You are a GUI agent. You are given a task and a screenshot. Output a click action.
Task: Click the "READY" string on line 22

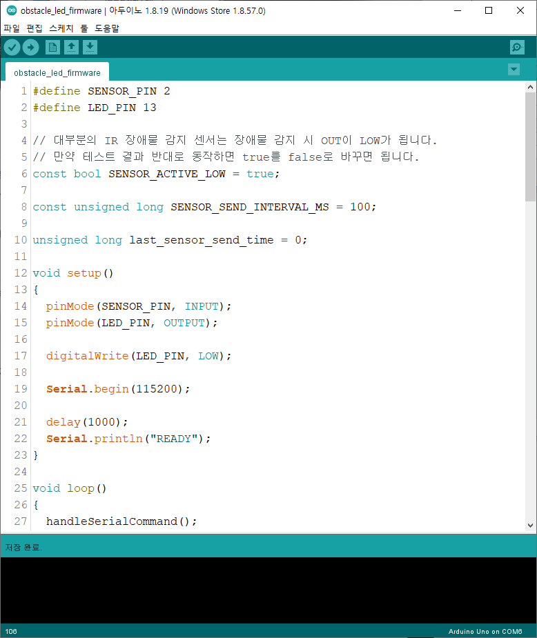click(174, 439)
